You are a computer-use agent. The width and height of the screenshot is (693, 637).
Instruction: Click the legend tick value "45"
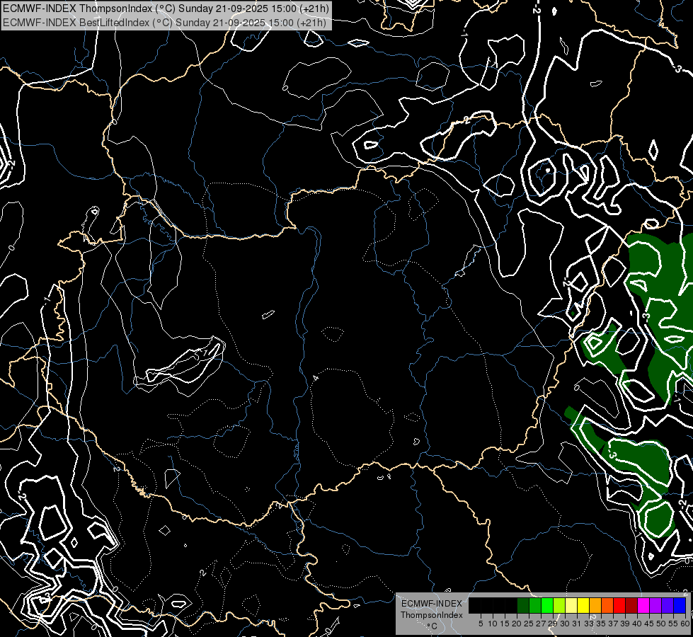[x=649, y=624]
